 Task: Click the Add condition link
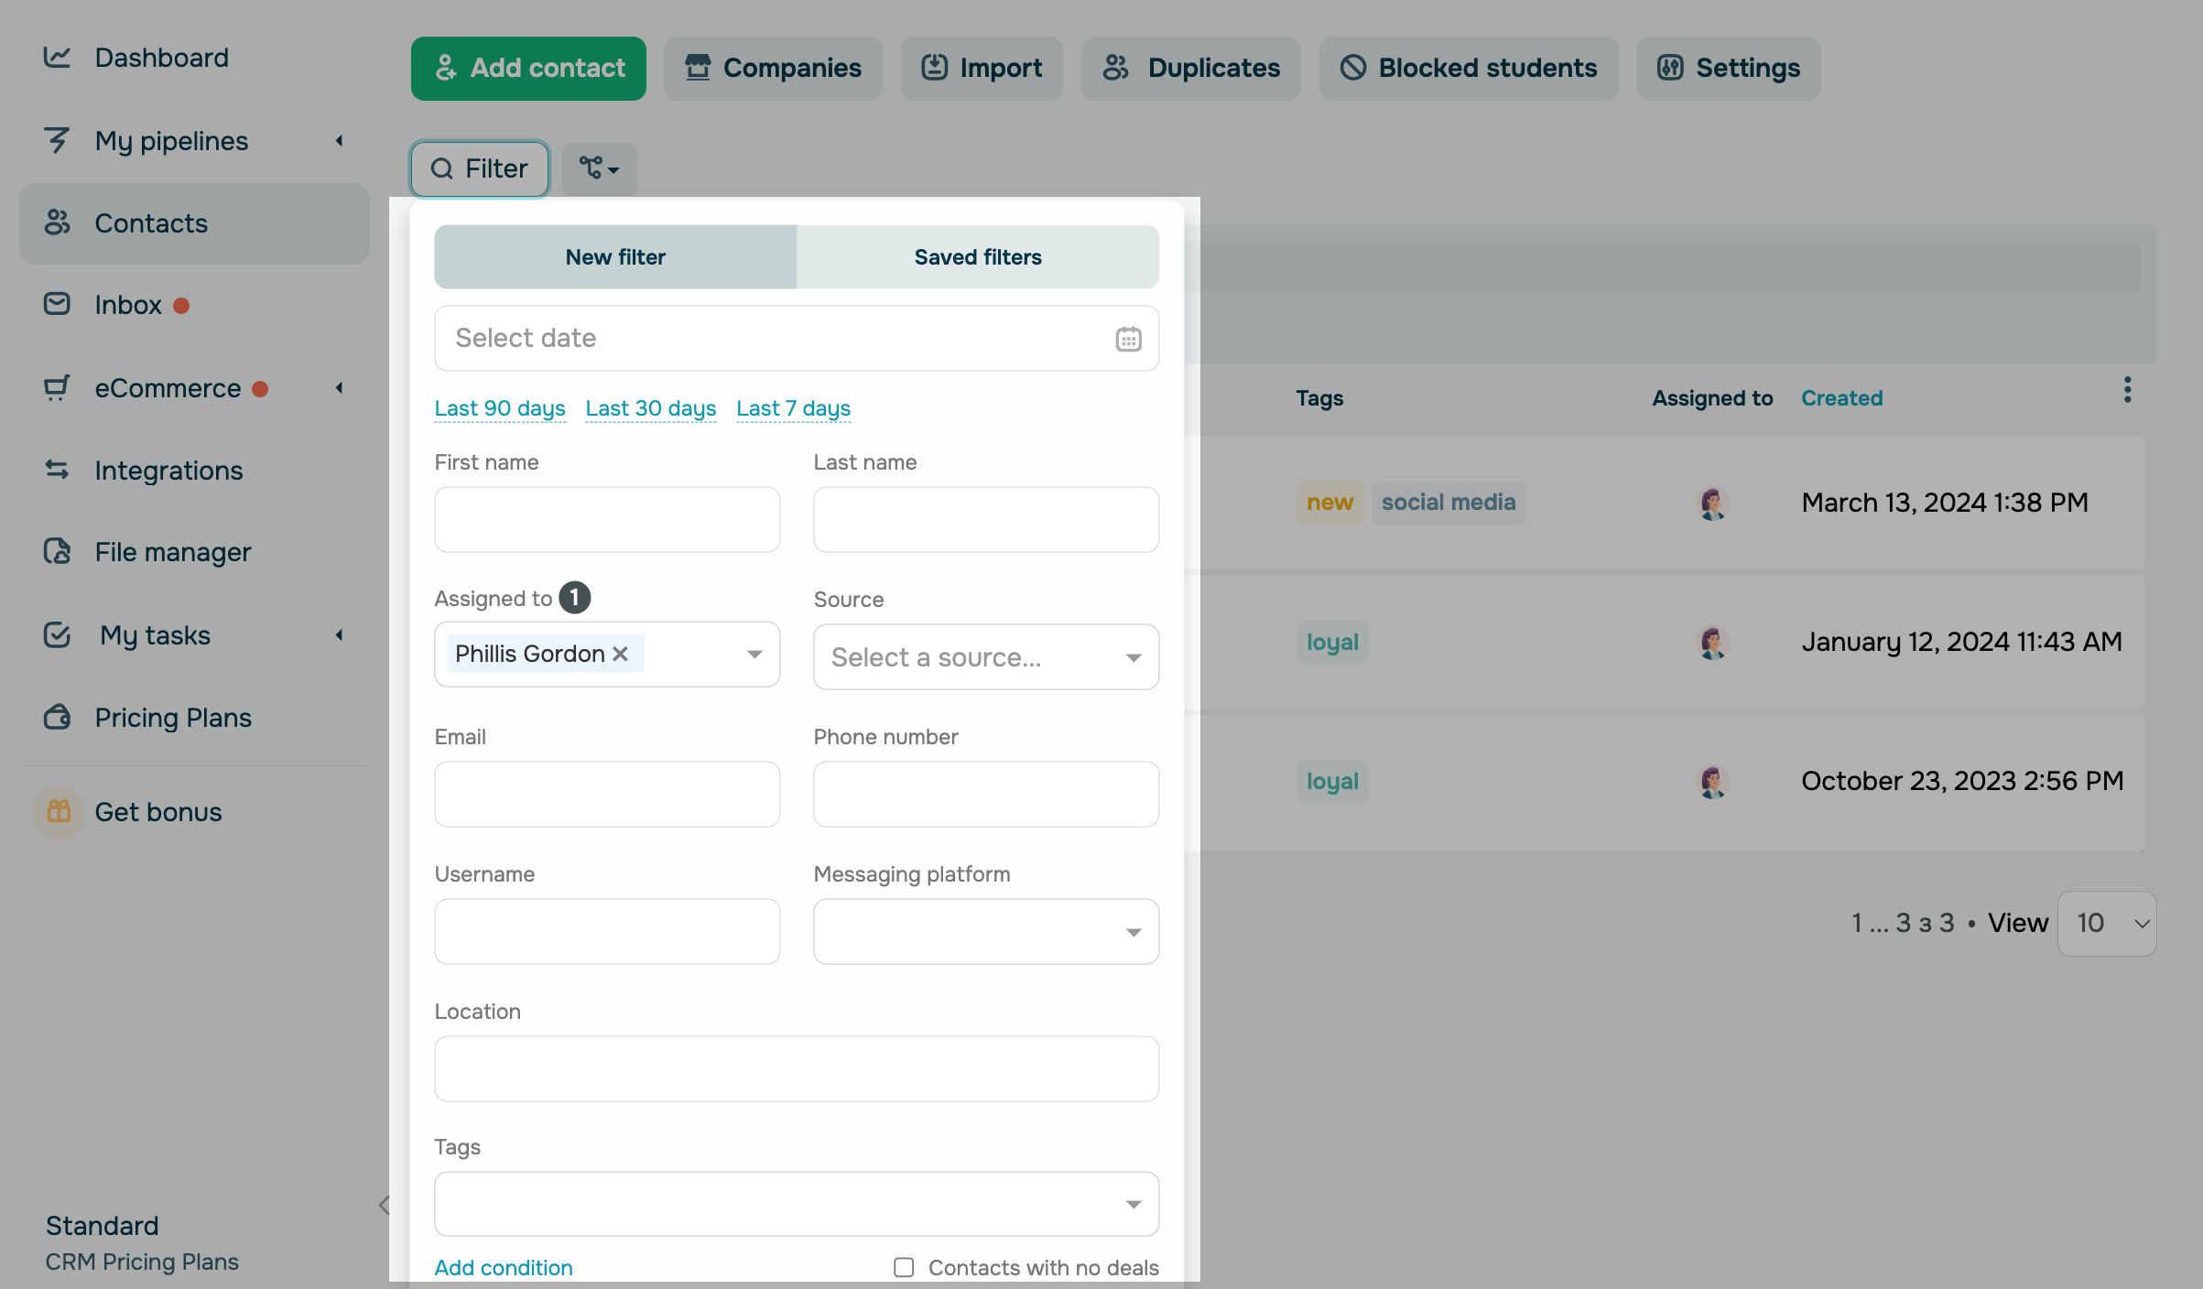pyautogui.click(x=504, y=1267)
